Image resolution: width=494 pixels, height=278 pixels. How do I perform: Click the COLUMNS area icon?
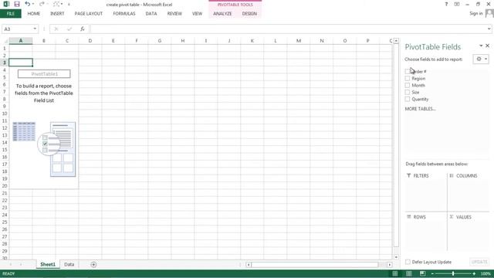pos(452,175)
